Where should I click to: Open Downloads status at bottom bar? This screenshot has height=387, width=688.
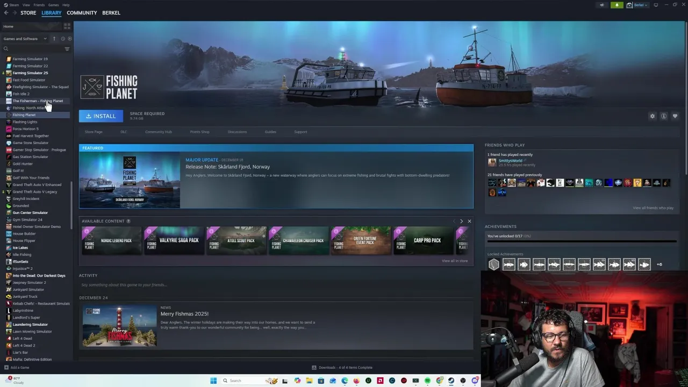[342, 368]
